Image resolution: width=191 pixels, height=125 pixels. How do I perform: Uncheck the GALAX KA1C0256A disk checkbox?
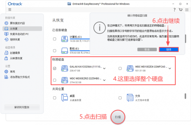coord(54,69)
